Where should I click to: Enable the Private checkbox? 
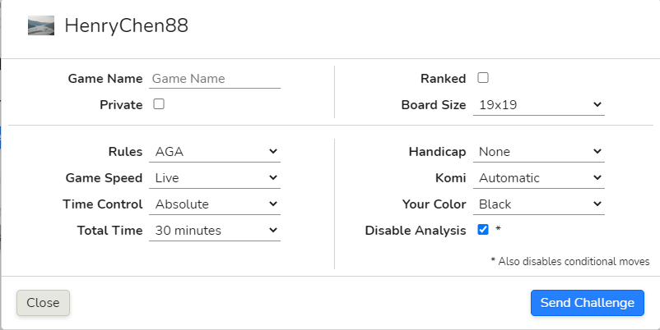point(159,103)
